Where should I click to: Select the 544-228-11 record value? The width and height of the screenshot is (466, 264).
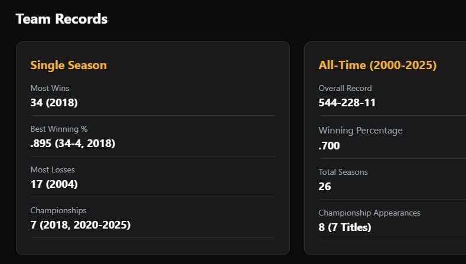tap(347, 102)
